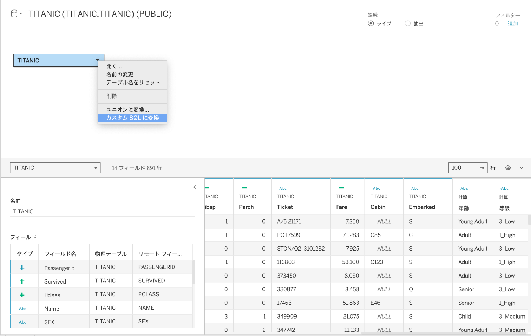Open the datasource dropdown arrow next to the database icon
The height and width of the screenshot is (336, 531).
pyautogui.click(x=20, y=14)
